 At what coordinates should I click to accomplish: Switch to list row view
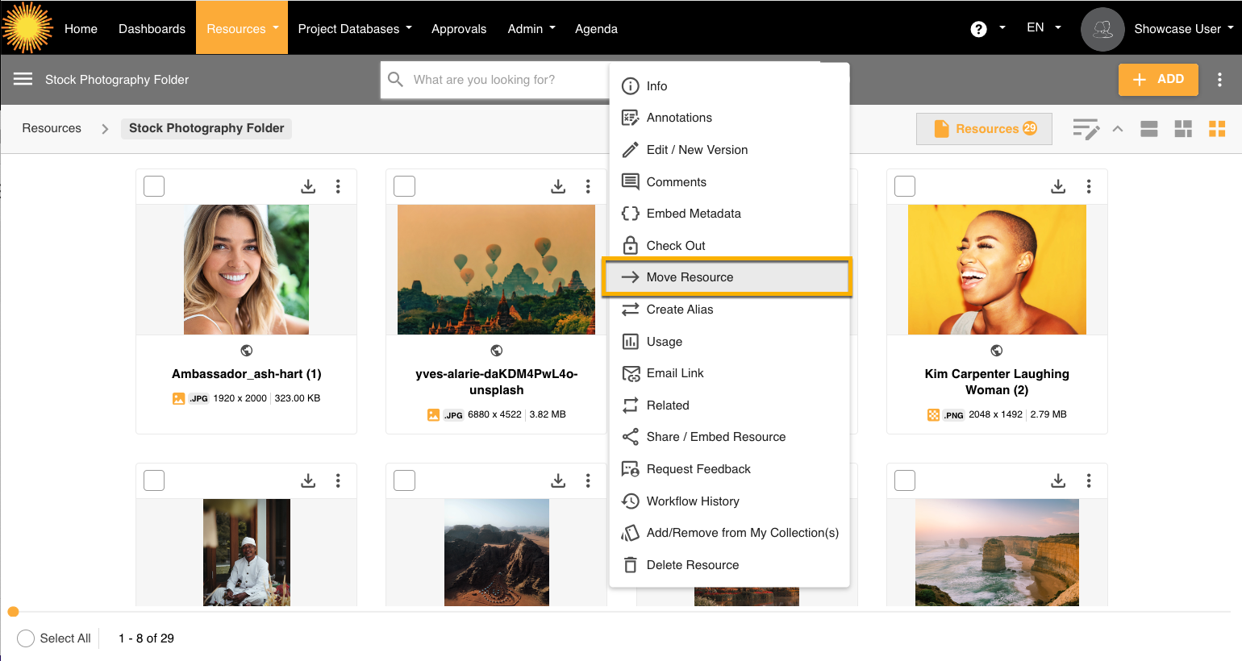[x=1148, y=129]
